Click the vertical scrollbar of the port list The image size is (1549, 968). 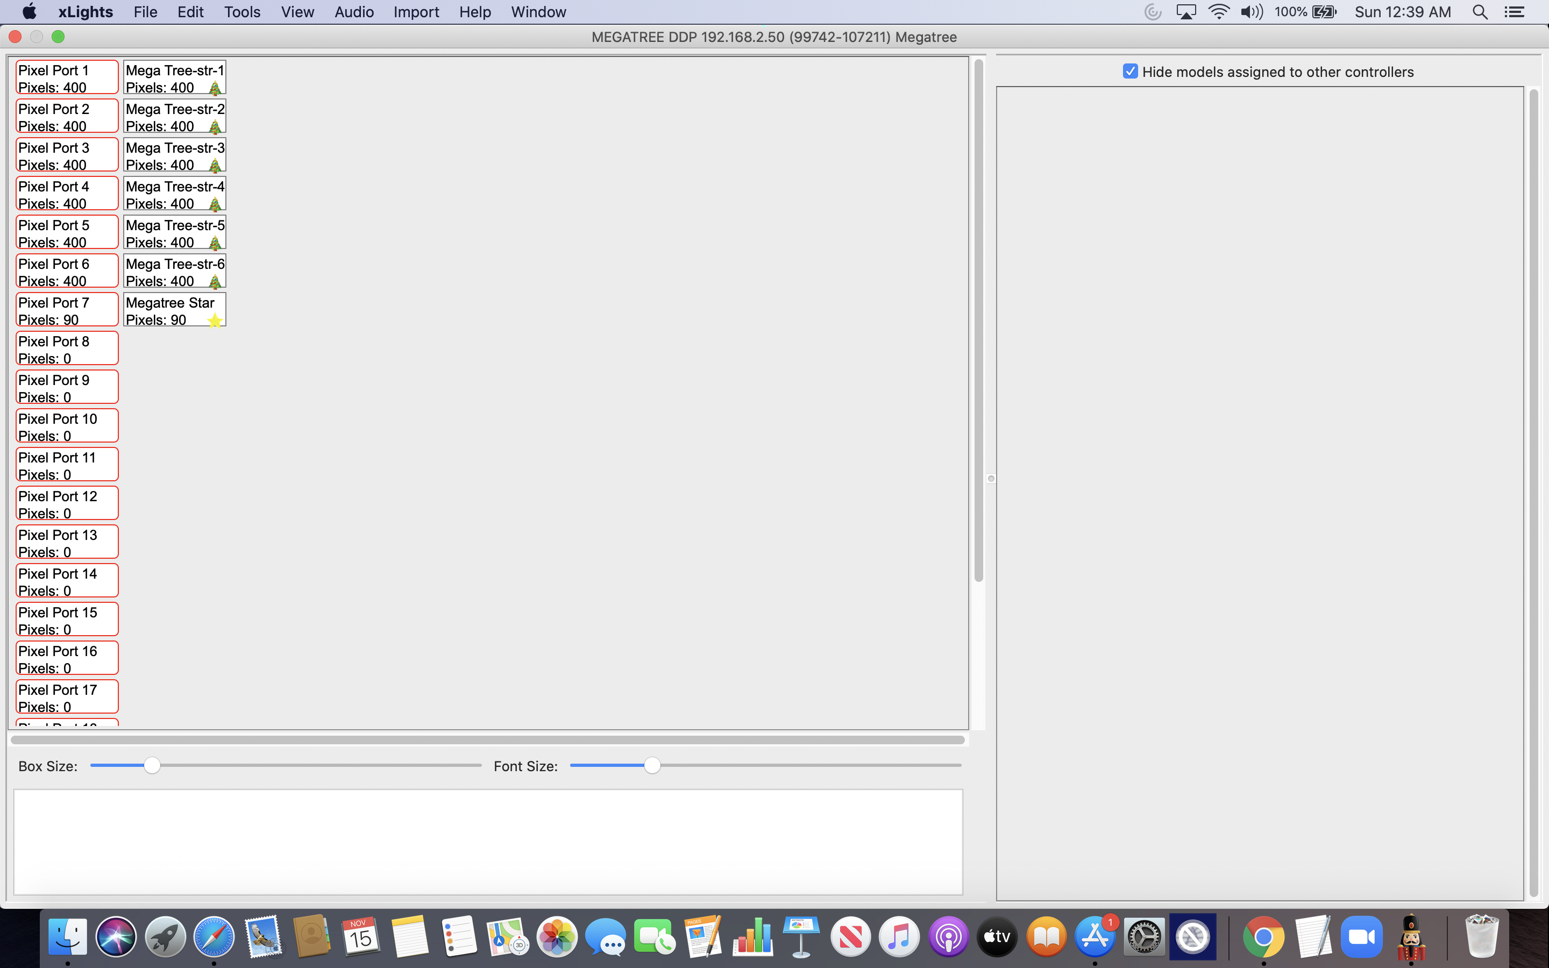click(979, 320)
